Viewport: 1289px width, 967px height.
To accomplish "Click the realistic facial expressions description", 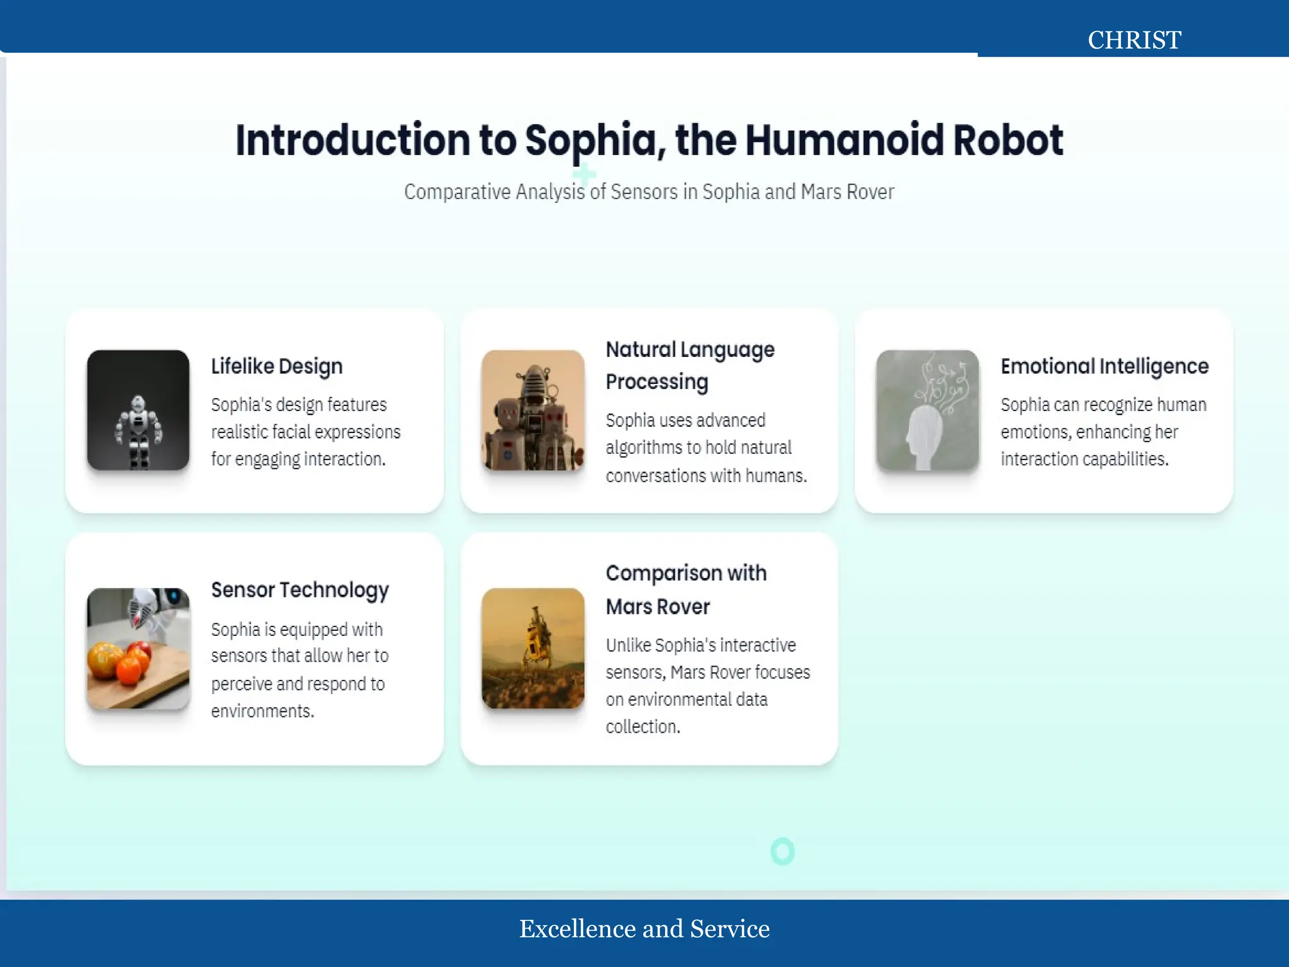I will 305,432.
